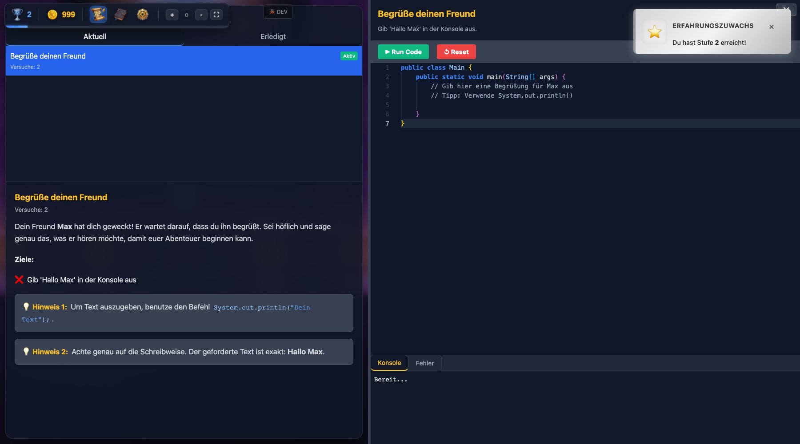Dismiss the Erfahrungszuwachs notification
The width and height of the screenshot is (800, 444).
772,27
